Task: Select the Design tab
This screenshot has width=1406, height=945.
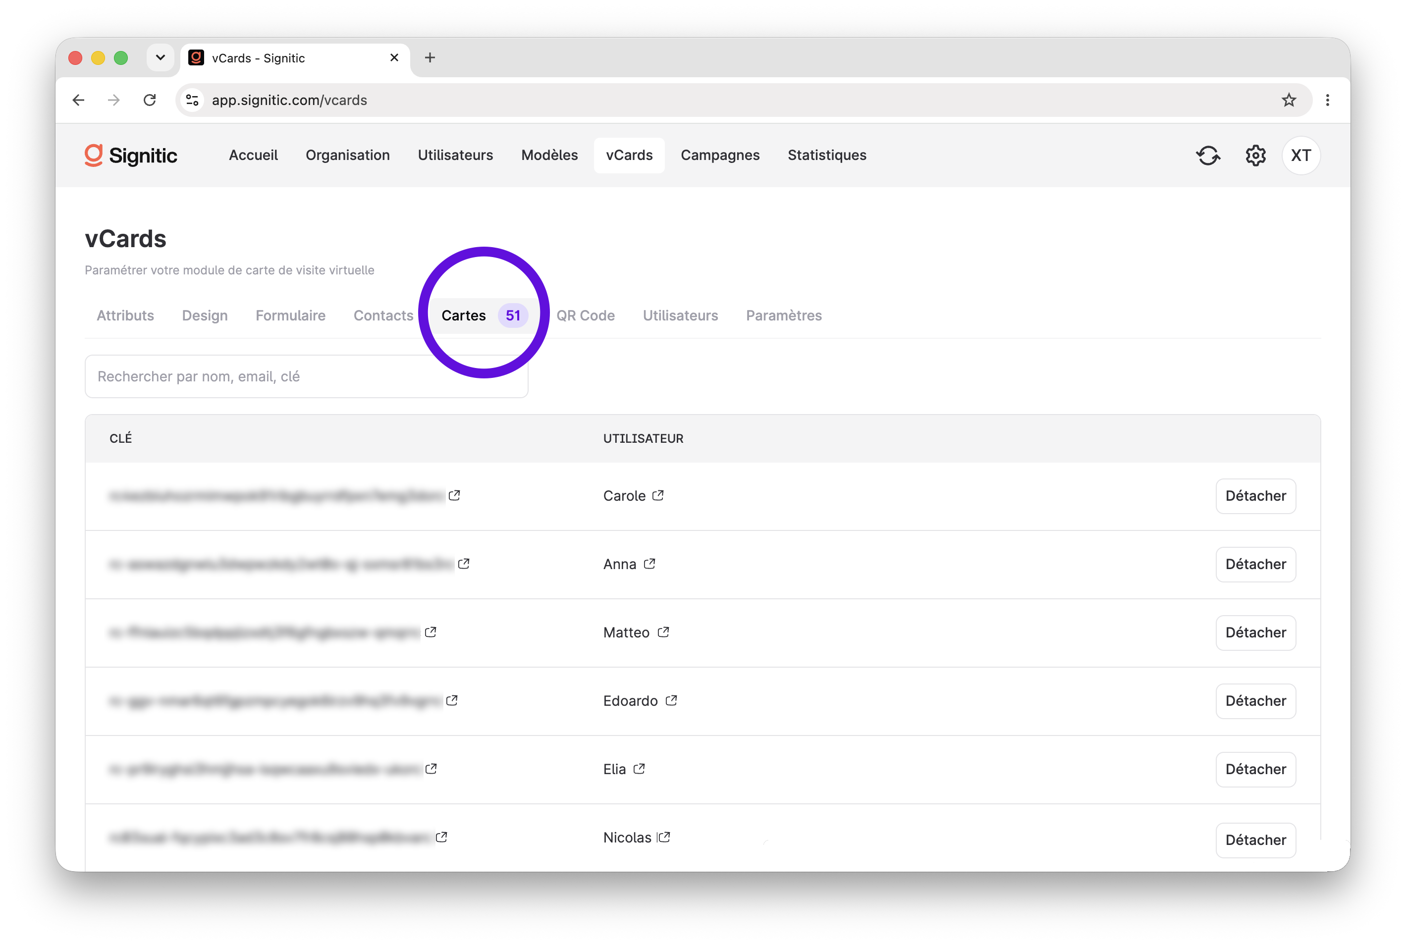Action: [205, 315]
